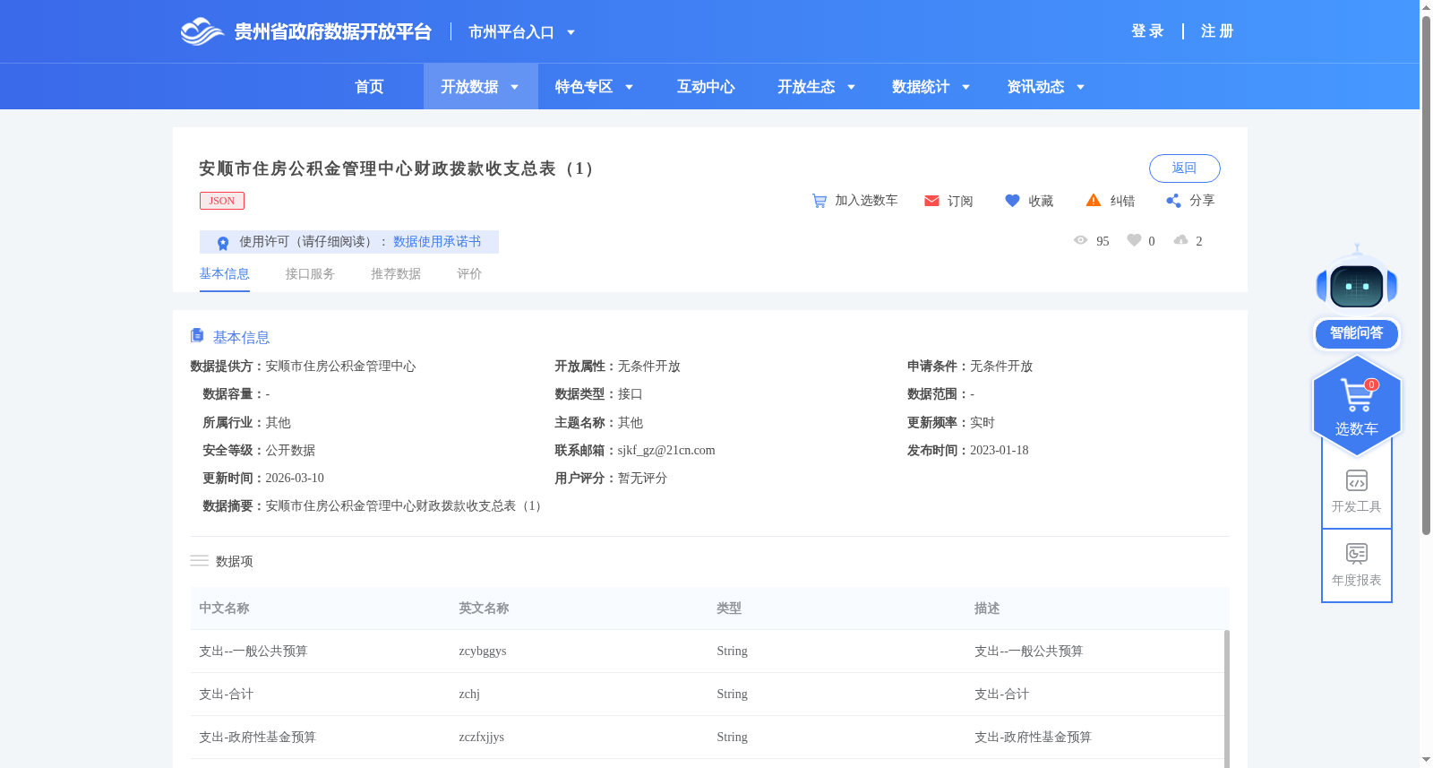Click the share 分享 icon
Viewport: 1433px width, 768px height.
click(x=1173, y=201)
